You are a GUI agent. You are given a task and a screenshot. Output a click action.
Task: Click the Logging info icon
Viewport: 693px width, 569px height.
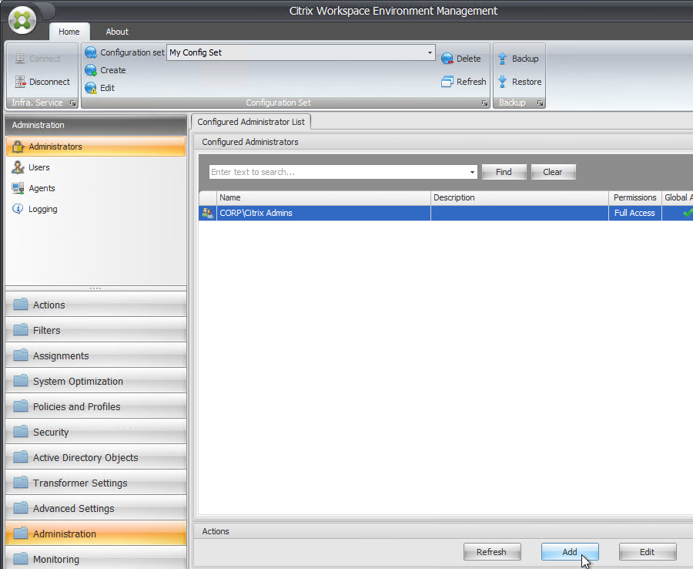click(18, 209)
